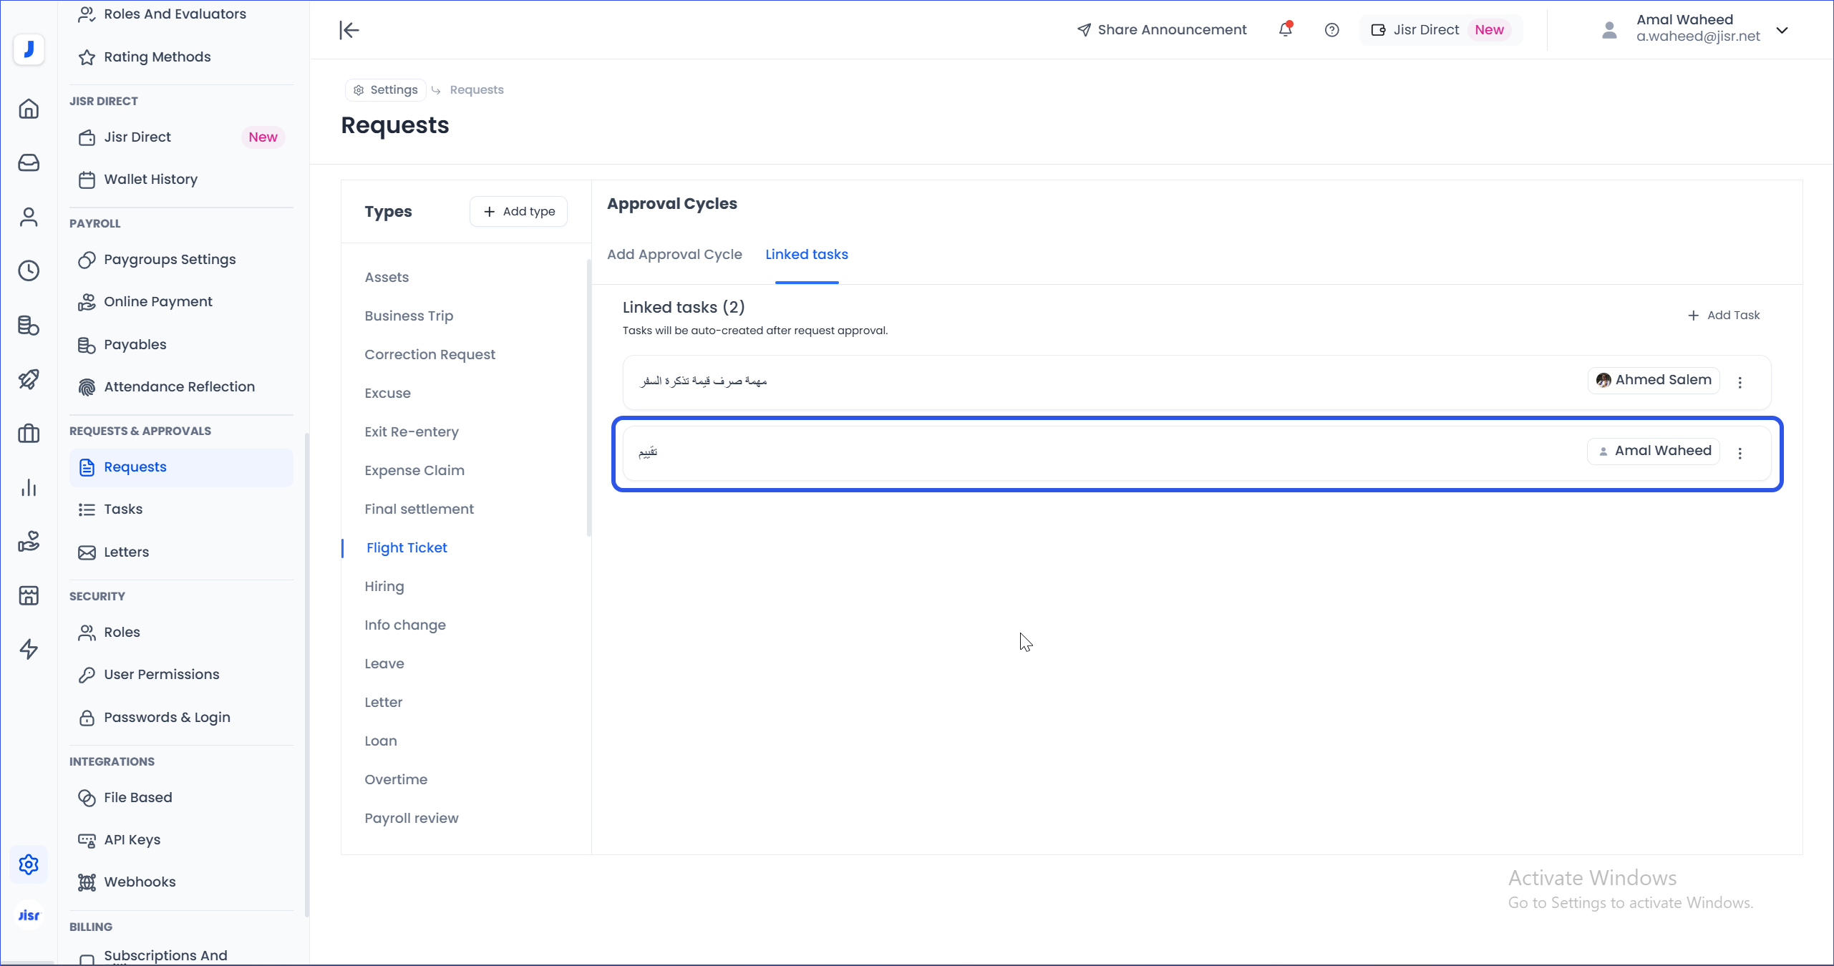Expand the Amal Waheed account dropdown chevron
This screenshot has width=1834, height=966.
pos(1782,30)
